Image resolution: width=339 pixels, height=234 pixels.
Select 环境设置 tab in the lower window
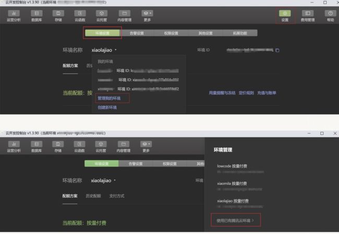[101, 164]
